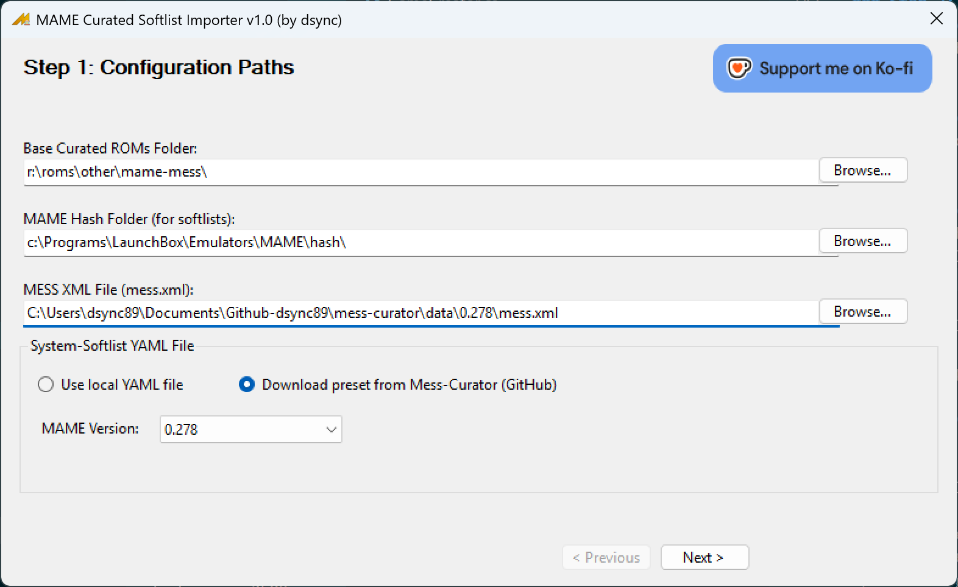Click the window title text
Viewport: 958px width, 587px height.
pos(189,19)
